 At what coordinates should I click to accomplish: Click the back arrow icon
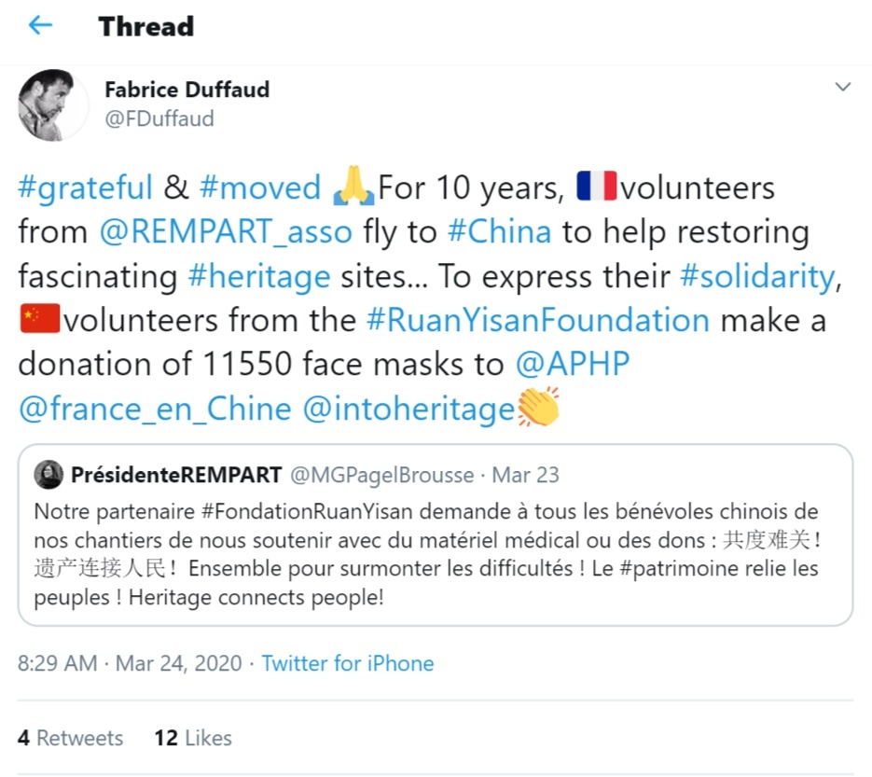[40, 26]
